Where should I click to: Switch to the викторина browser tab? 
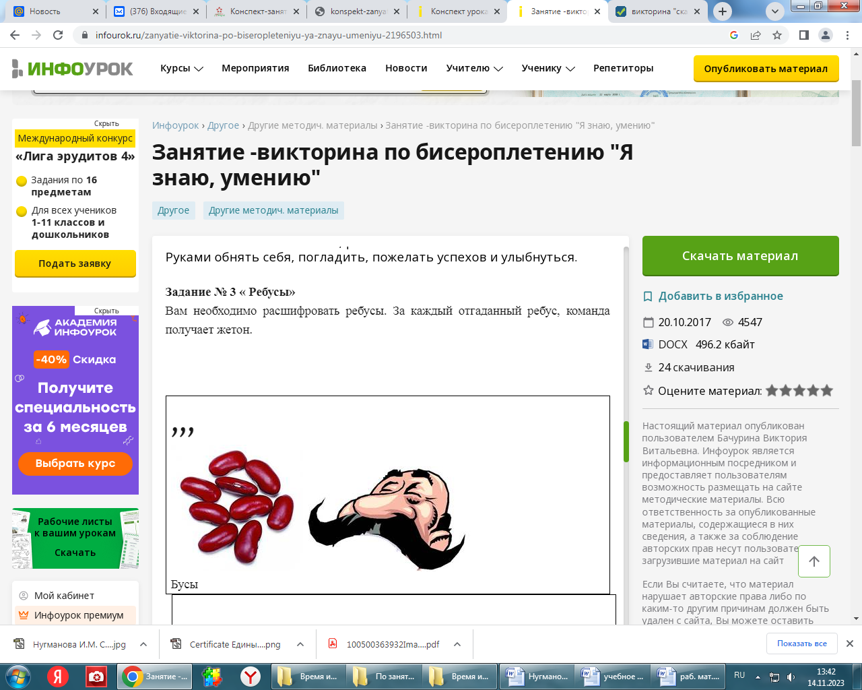pyautogui.click(x=658, y=11)
